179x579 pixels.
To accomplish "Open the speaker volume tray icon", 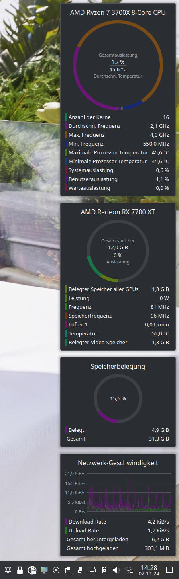I will click(116, 570).
